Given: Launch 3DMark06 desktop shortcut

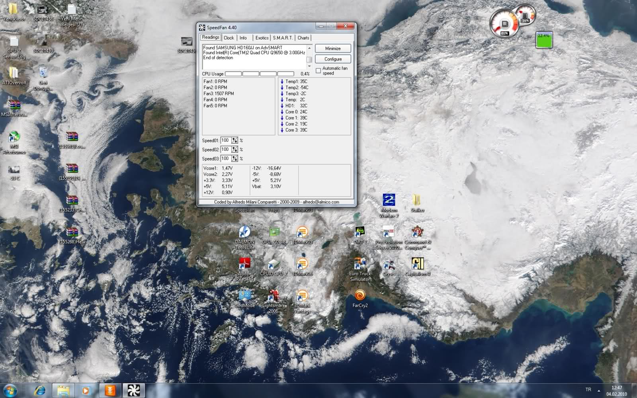Looking at the screenshot, I should pos(302,267).
